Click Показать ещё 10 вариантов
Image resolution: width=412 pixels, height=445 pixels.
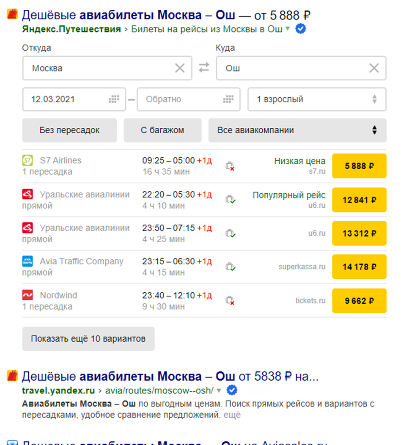click(x=88, y=339)
